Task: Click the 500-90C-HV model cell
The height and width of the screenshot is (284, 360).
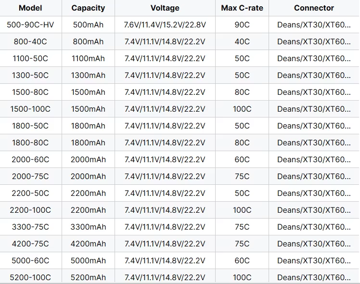Action: [31, 25]
